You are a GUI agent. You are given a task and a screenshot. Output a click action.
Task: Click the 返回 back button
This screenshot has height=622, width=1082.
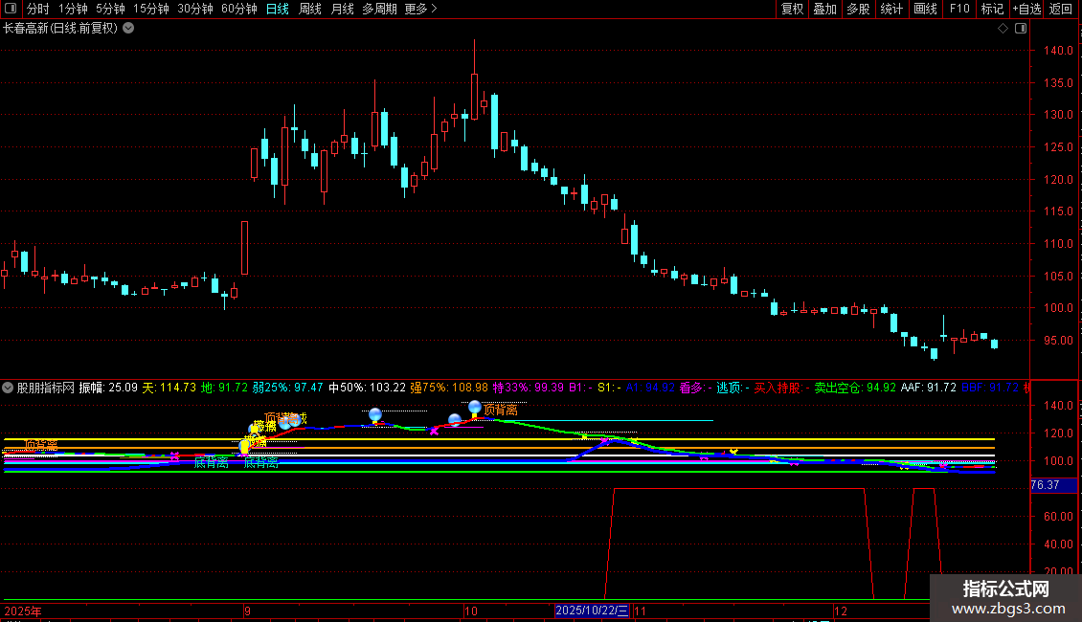pyautogui.click(x=1061, y=9)
